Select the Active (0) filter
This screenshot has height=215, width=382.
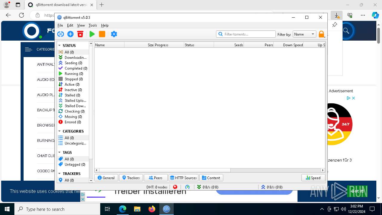click(73, 84)
